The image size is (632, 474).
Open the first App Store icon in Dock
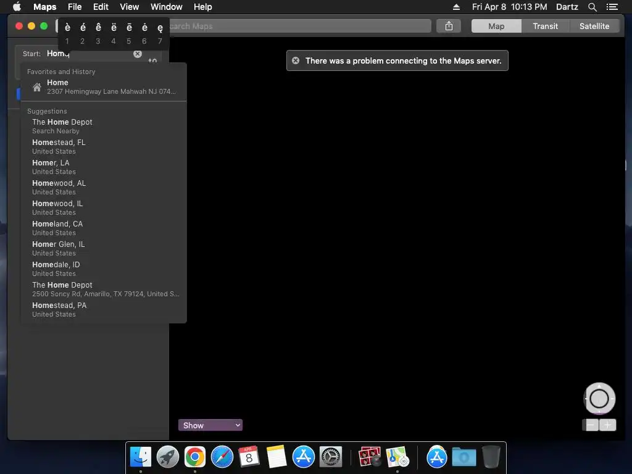[304, 457]
